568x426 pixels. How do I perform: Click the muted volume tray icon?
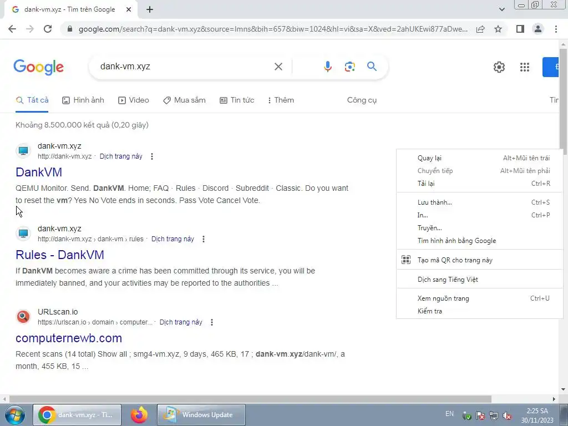pos(507,416)
